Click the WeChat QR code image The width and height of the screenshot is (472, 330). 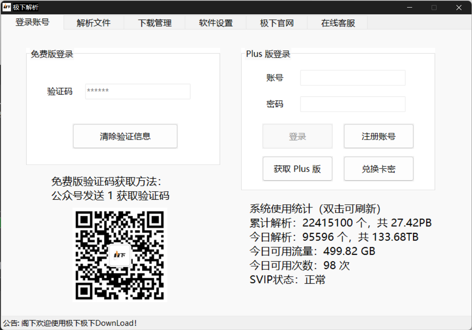point(120,255)
